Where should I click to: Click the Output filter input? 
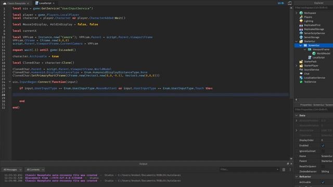click(x=248, y=169)
